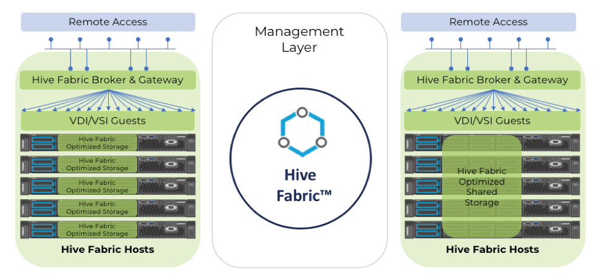Select Hive Fabric Broker & Gateway bar, right diagram
This screenshot has height=280, width=602.
click(x=492, y=80)
